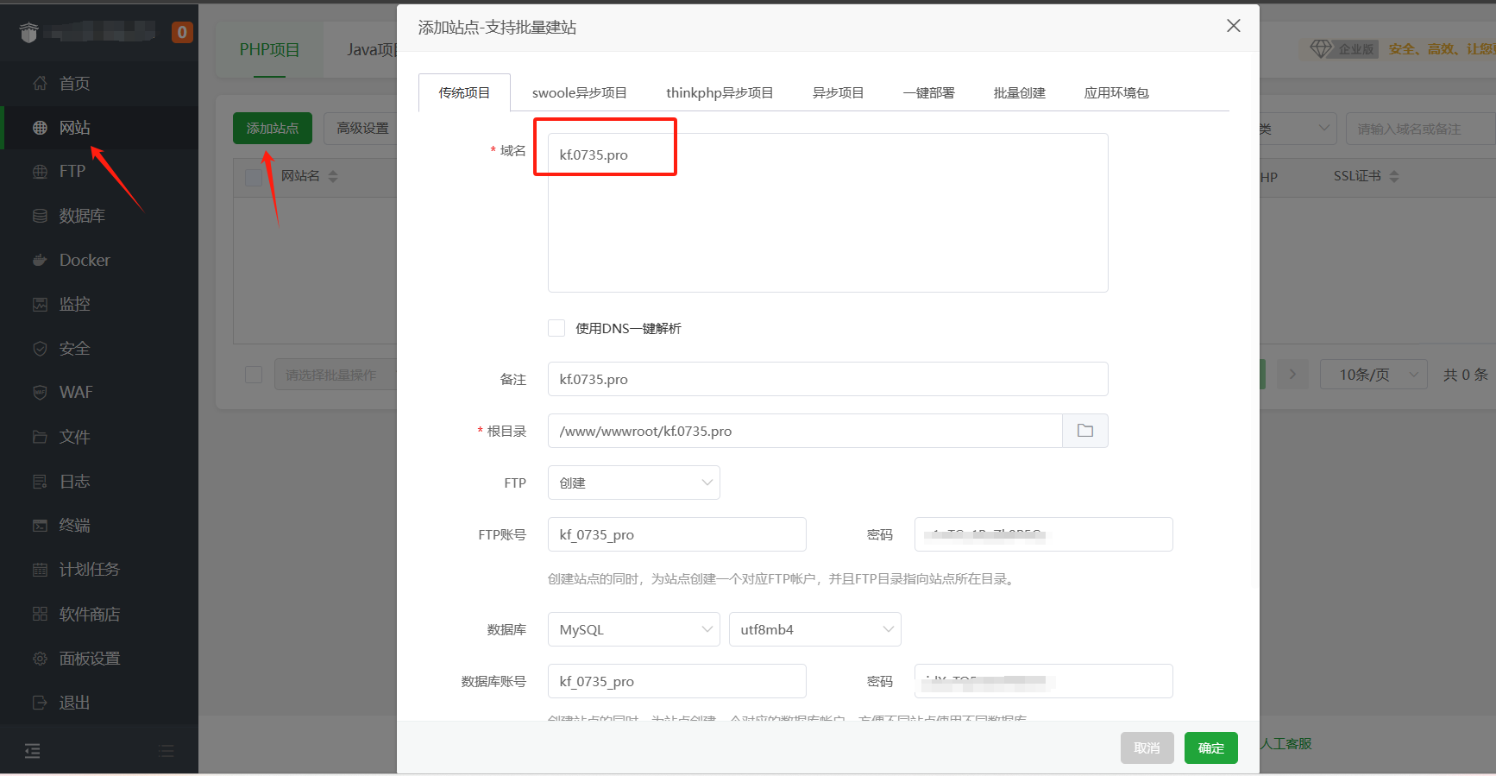The height and width of the screenshot is (776, 1496).
Task: Open the PHP项目 tab
Action: pyautogui.click(x=269, y=50)
